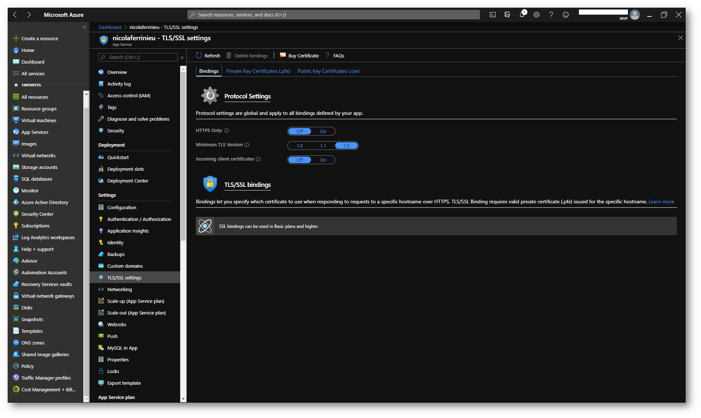The height and width of the screenshot is (418, 701).
Task: Open Networking menu item
Action: [120, 289]
